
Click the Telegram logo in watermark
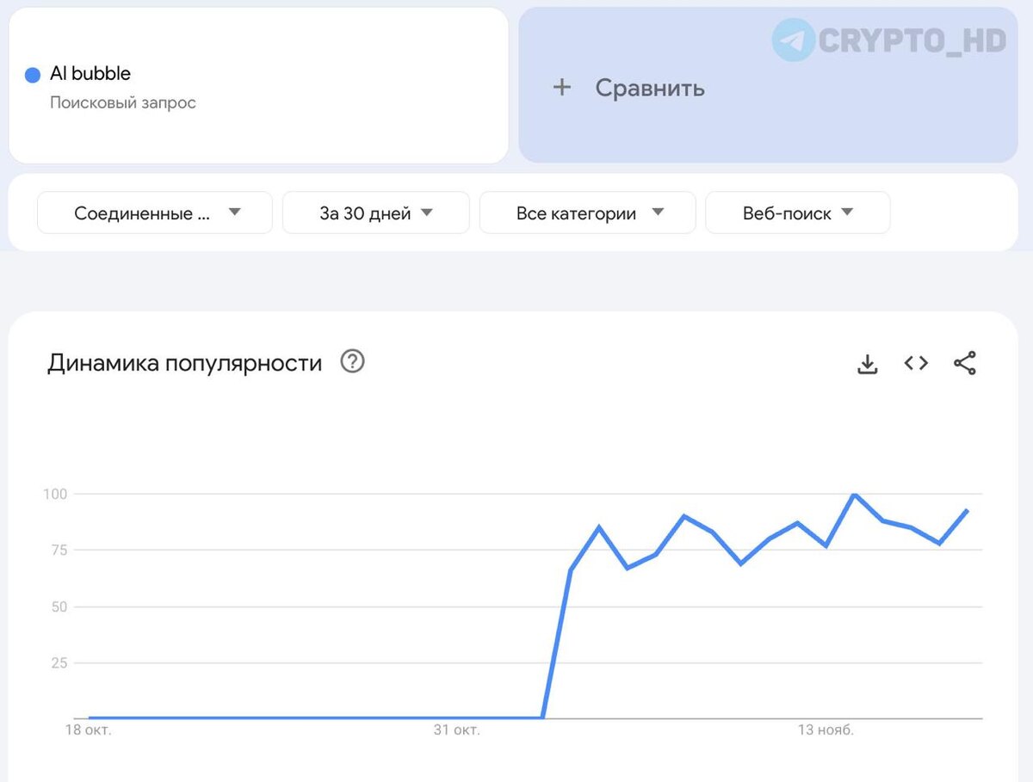[793, 40]
